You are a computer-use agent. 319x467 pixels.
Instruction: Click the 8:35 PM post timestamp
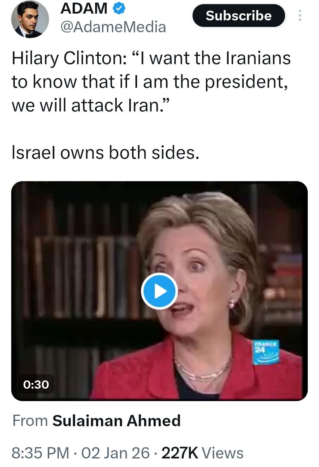click(40, 453)
